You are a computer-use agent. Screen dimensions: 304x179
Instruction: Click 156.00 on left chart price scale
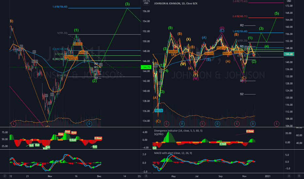[x=146, y=11]
